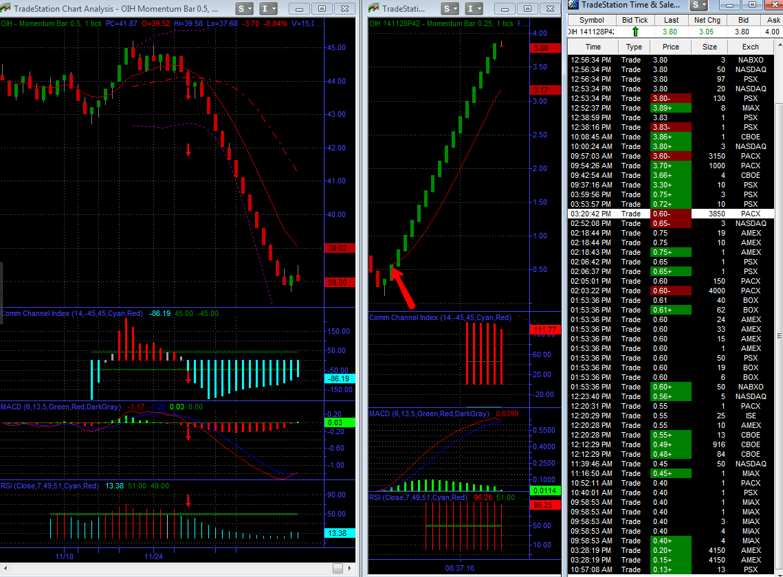Click the 0.61+ price cell
This screenshot has width=783, height=577.
coord(671,310)
